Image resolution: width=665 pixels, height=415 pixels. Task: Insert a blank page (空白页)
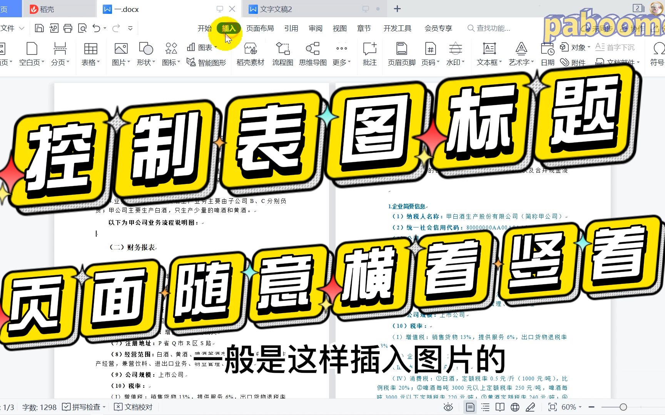click(x=32, y=54)
